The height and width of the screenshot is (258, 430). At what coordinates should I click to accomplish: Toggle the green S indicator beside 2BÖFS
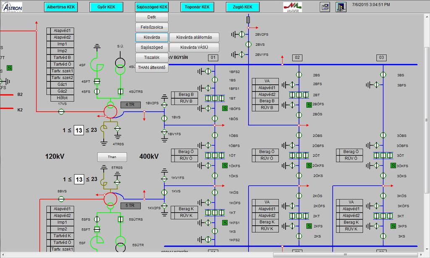click(309, 104)
